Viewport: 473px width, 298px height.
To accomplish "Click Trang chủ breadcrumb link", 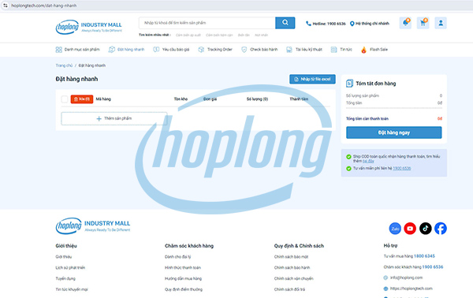I will 64,65.
